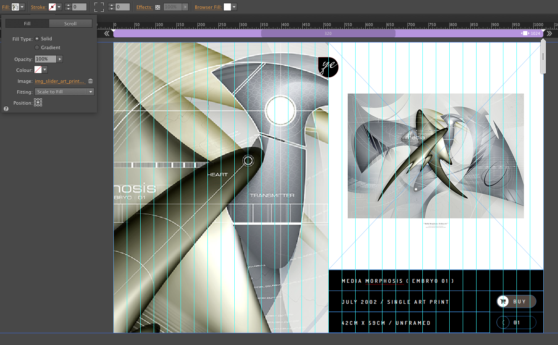The width and height of the screenshot is (558, 345).
Task: Click the stroke weight value field
Action: pyautogui.click(x=79, y=7)
